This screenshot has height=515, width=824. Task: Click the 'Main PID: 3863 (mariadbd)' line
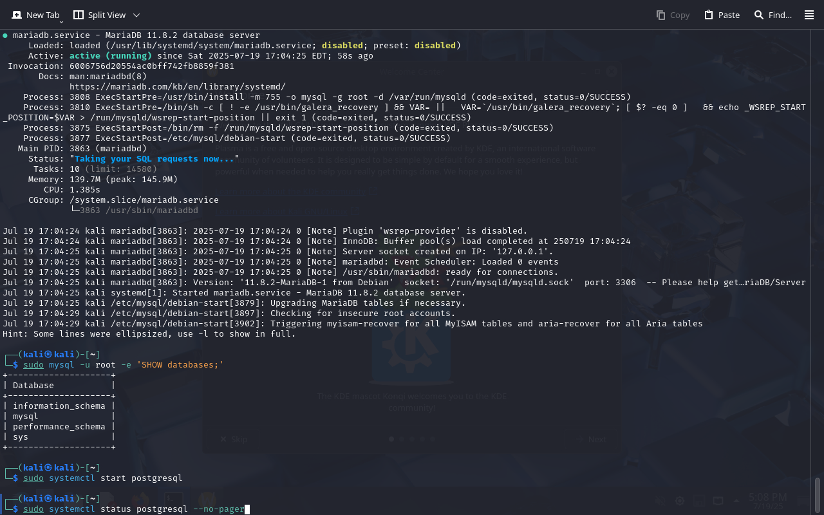pos(82,149)
